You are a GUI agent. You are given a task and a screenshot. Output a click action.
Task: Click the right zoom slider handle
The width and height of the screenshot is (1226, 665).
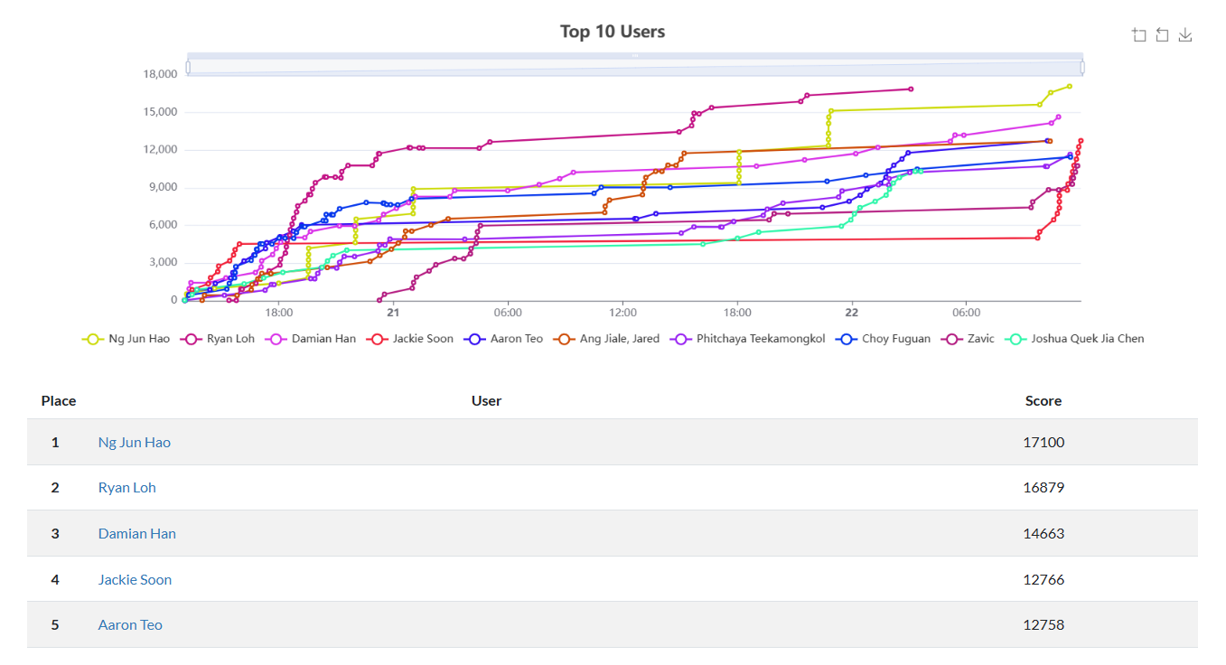pos(1081,67)
